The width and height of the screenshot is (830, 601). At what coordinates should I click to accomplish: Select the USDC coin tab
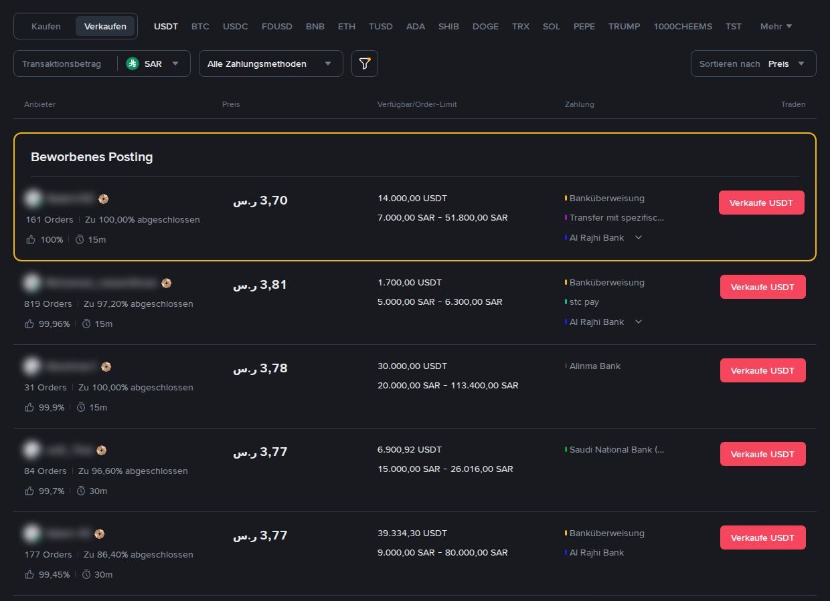point(236,26)
